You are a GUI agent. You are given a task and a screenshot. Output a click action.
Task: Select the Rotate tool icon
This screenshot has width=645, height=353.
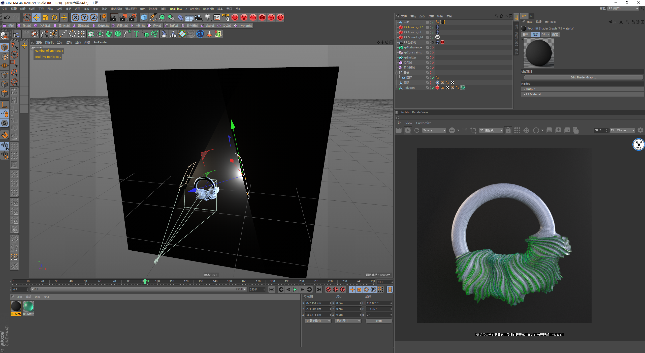[x=54, y=17]
